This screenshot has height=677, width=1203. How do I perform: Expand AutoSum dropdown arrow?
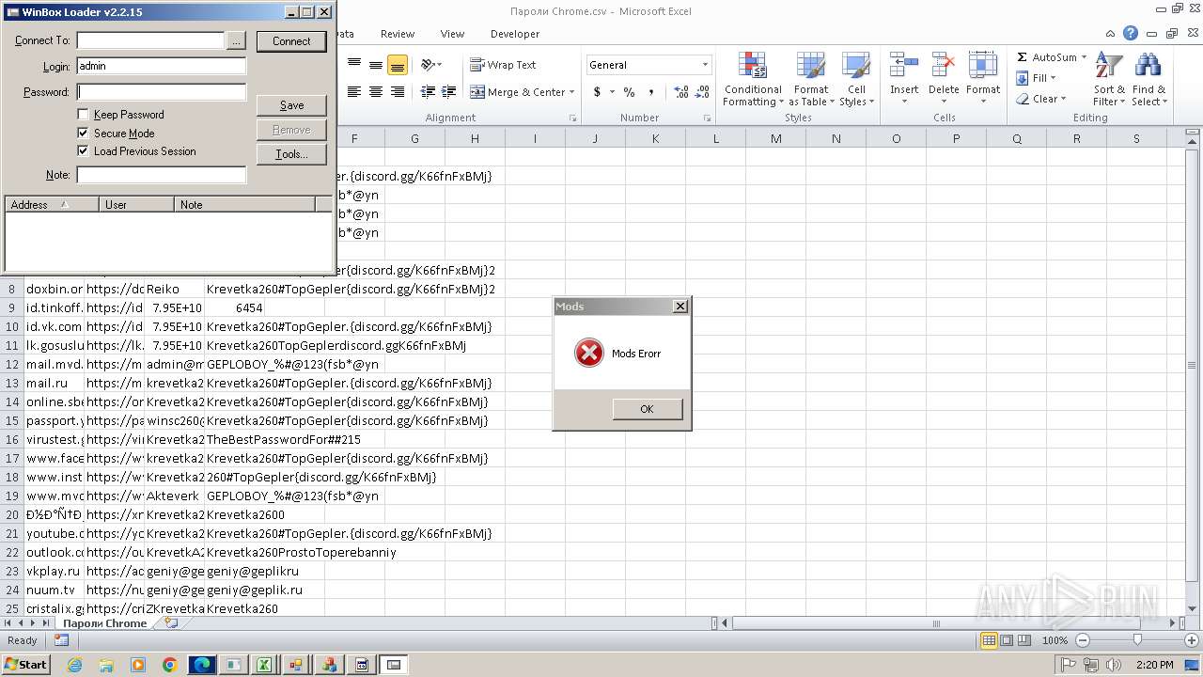1084,57
